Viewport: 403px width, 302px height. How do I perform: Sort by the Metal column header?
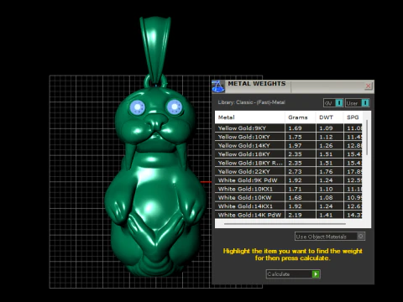[250, 117]
